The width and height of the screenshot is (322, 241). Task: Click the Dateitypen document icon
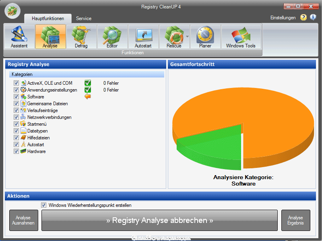[23, 131]
